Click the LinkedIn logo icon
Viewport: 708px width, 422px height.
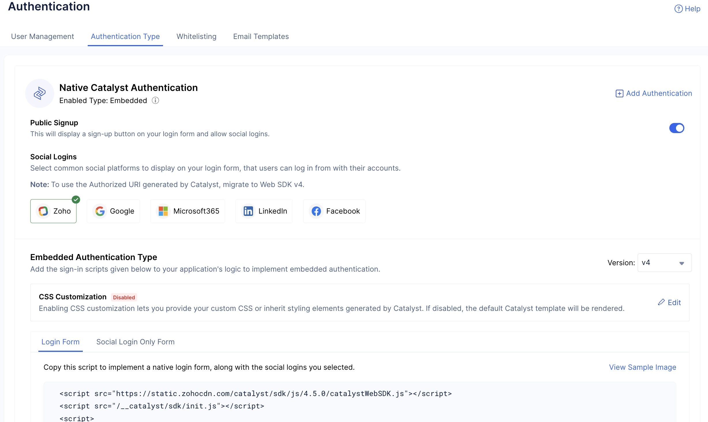click(x=248, y=211)
